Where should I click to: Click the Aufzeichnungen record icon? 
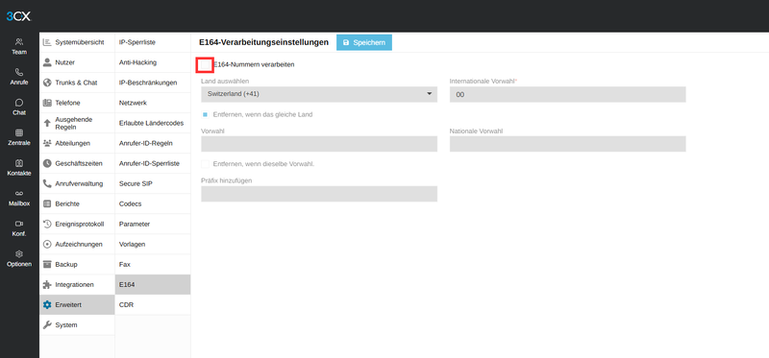tap(47, 244)
